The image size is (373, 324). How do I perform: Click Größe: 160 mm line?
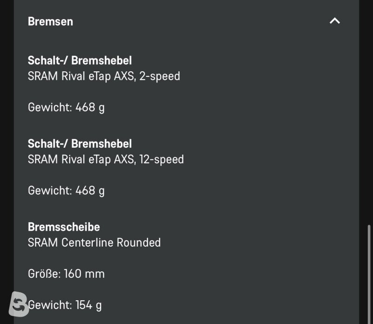(66, 274)
